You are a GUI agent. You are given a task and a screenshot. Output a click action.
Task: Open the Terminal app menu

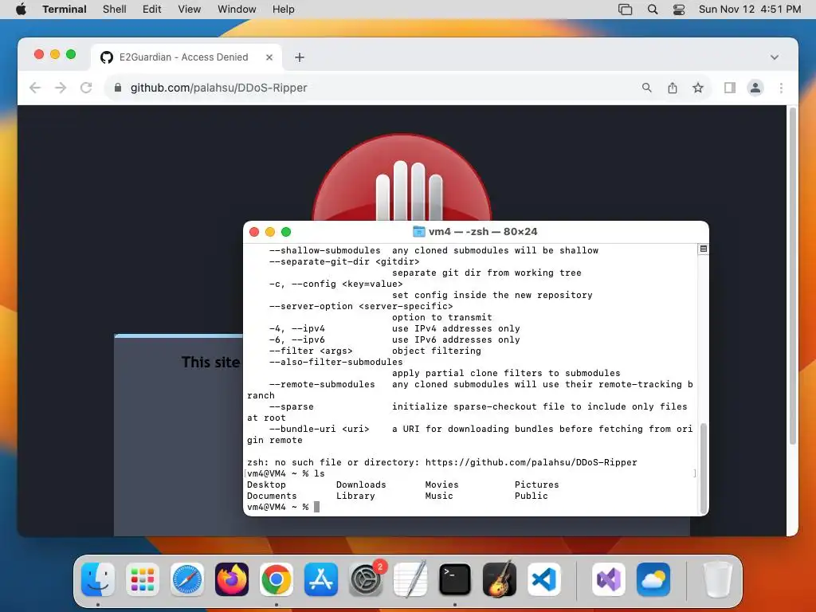[x=65, y=9]
